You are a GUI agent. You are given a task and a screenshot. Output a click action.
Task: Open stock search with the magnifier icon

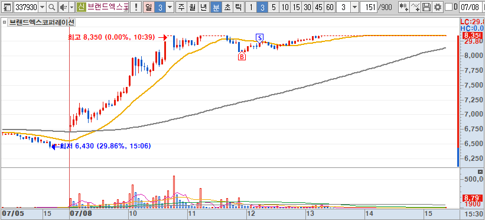pos(52,7)
